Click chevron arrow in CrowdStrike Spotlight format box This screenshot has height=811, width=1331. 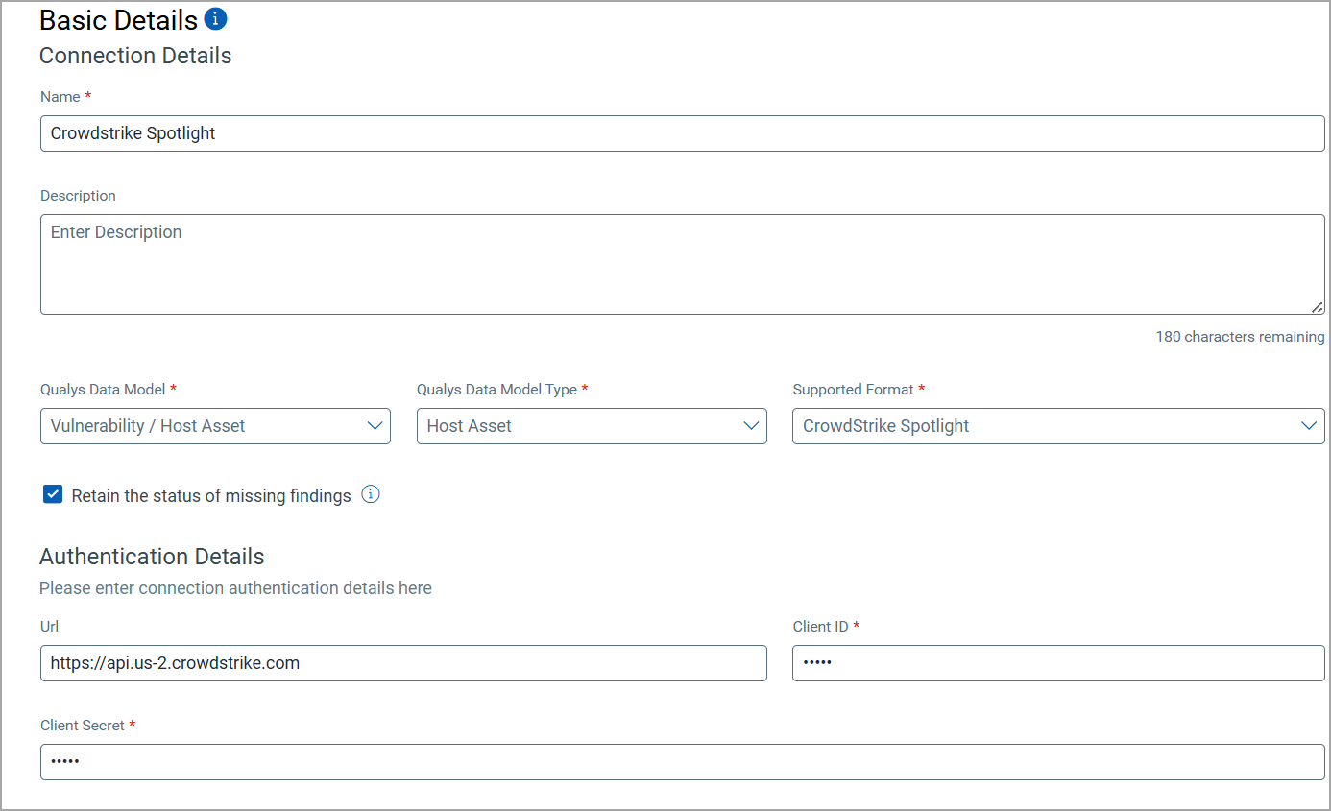(1309, 426)
